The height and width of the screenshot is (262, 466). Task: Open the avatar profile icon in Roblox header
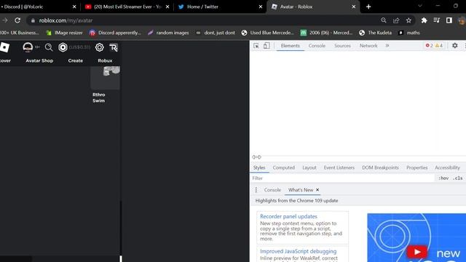pos(28,47)
